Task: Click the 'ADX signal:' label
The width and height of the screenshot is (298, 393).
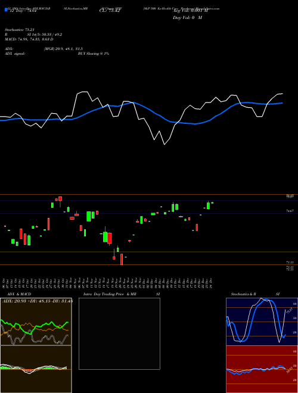Action: (14, 54)
